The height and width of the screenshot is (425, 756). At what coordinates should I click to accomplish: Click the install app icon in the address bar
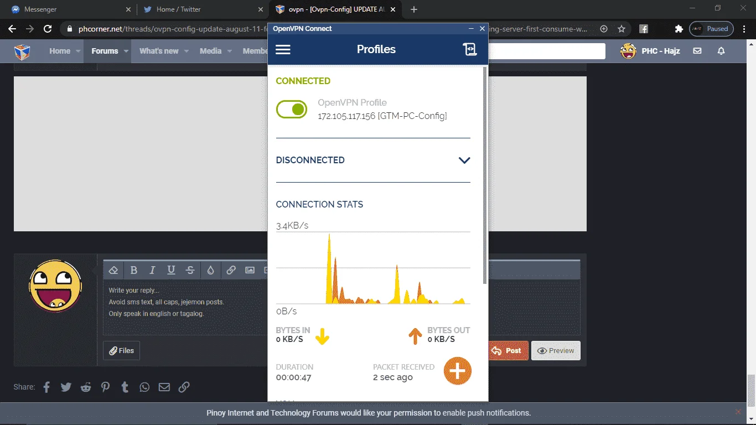(x=604, y=29)
